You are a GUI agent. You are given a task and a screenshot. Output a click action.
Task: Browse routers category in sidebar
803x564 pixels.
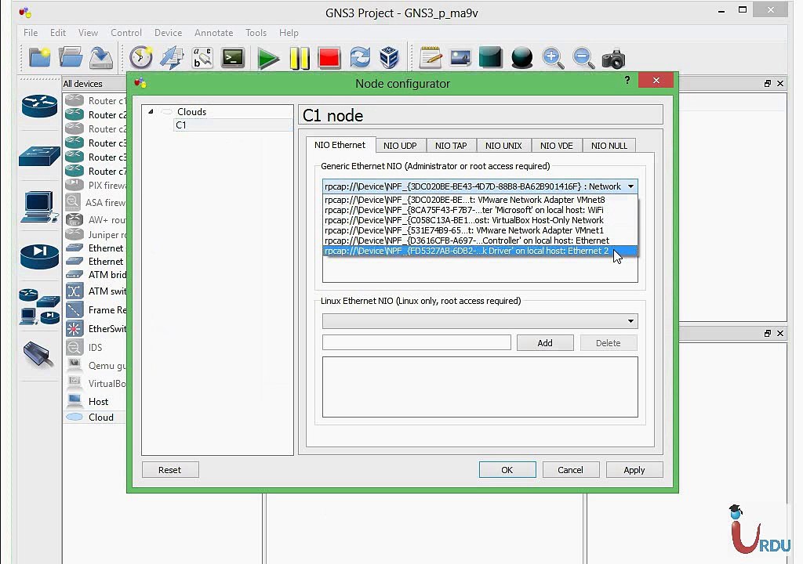tap(39, 106)
